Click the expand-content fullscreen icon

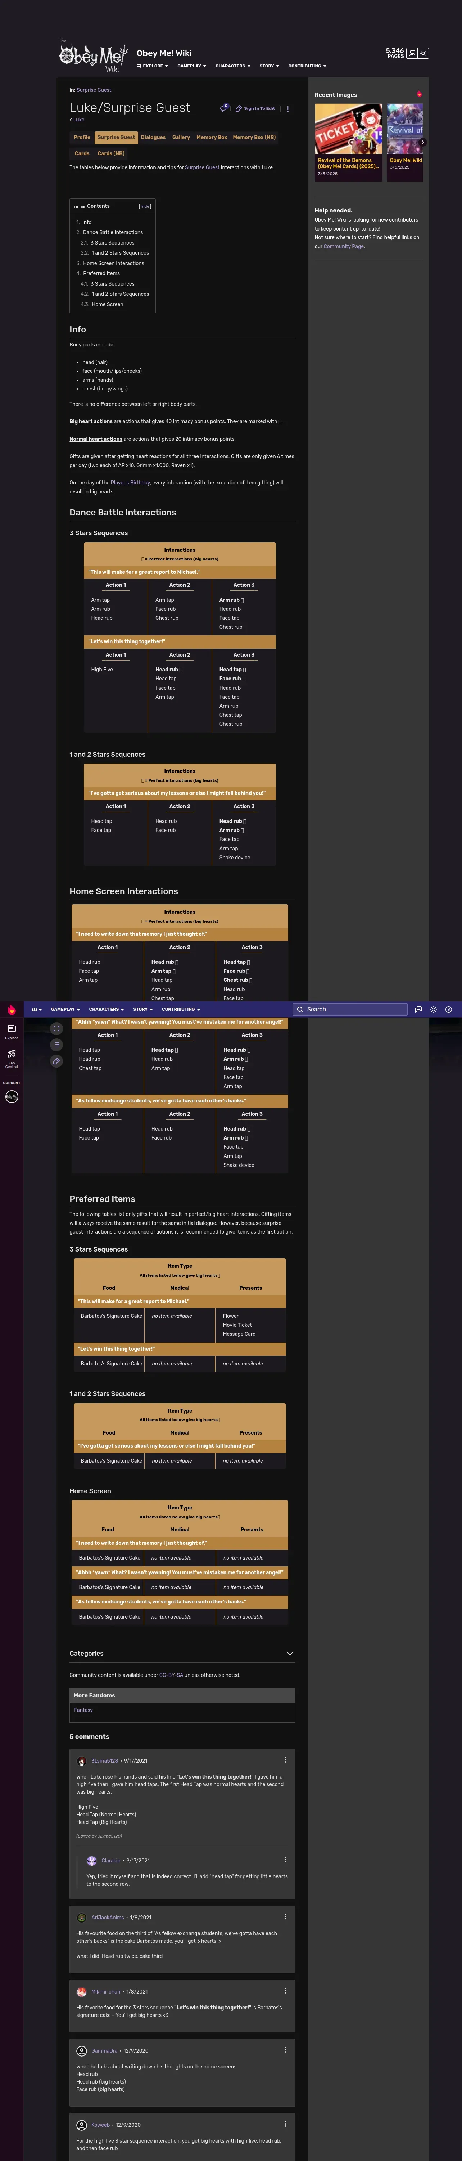[x=56, y=1029]
